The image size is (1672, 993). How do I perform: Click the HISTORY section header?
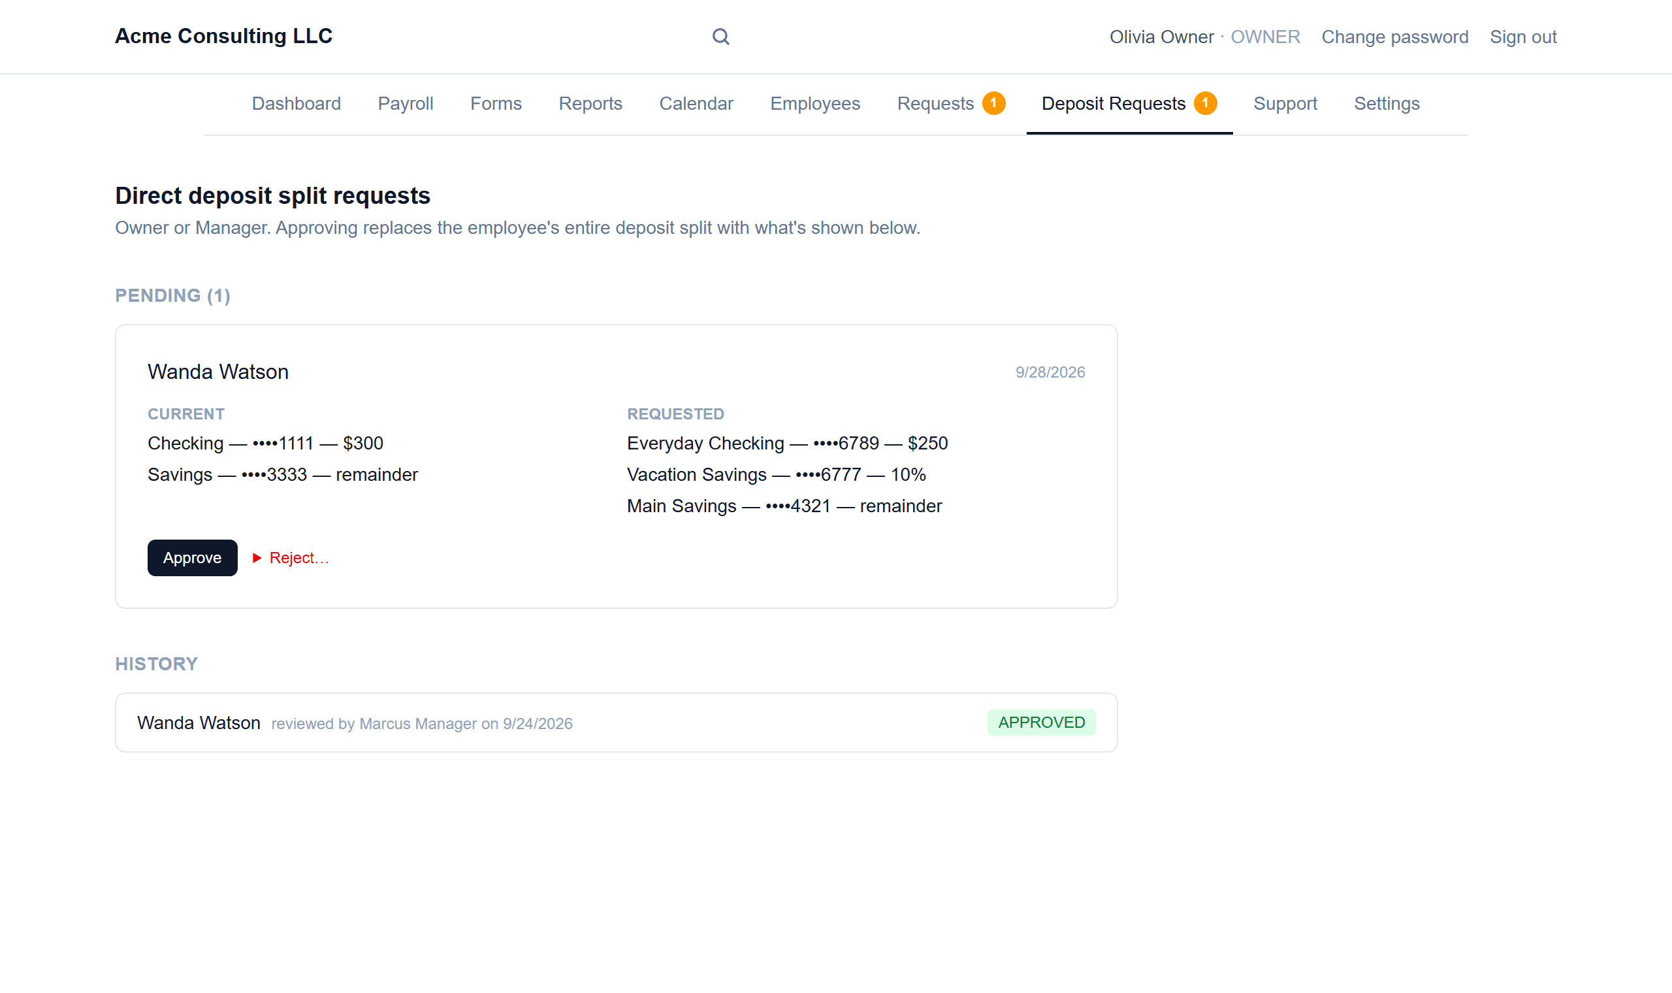pyautogui.click(x=157, y=664)
